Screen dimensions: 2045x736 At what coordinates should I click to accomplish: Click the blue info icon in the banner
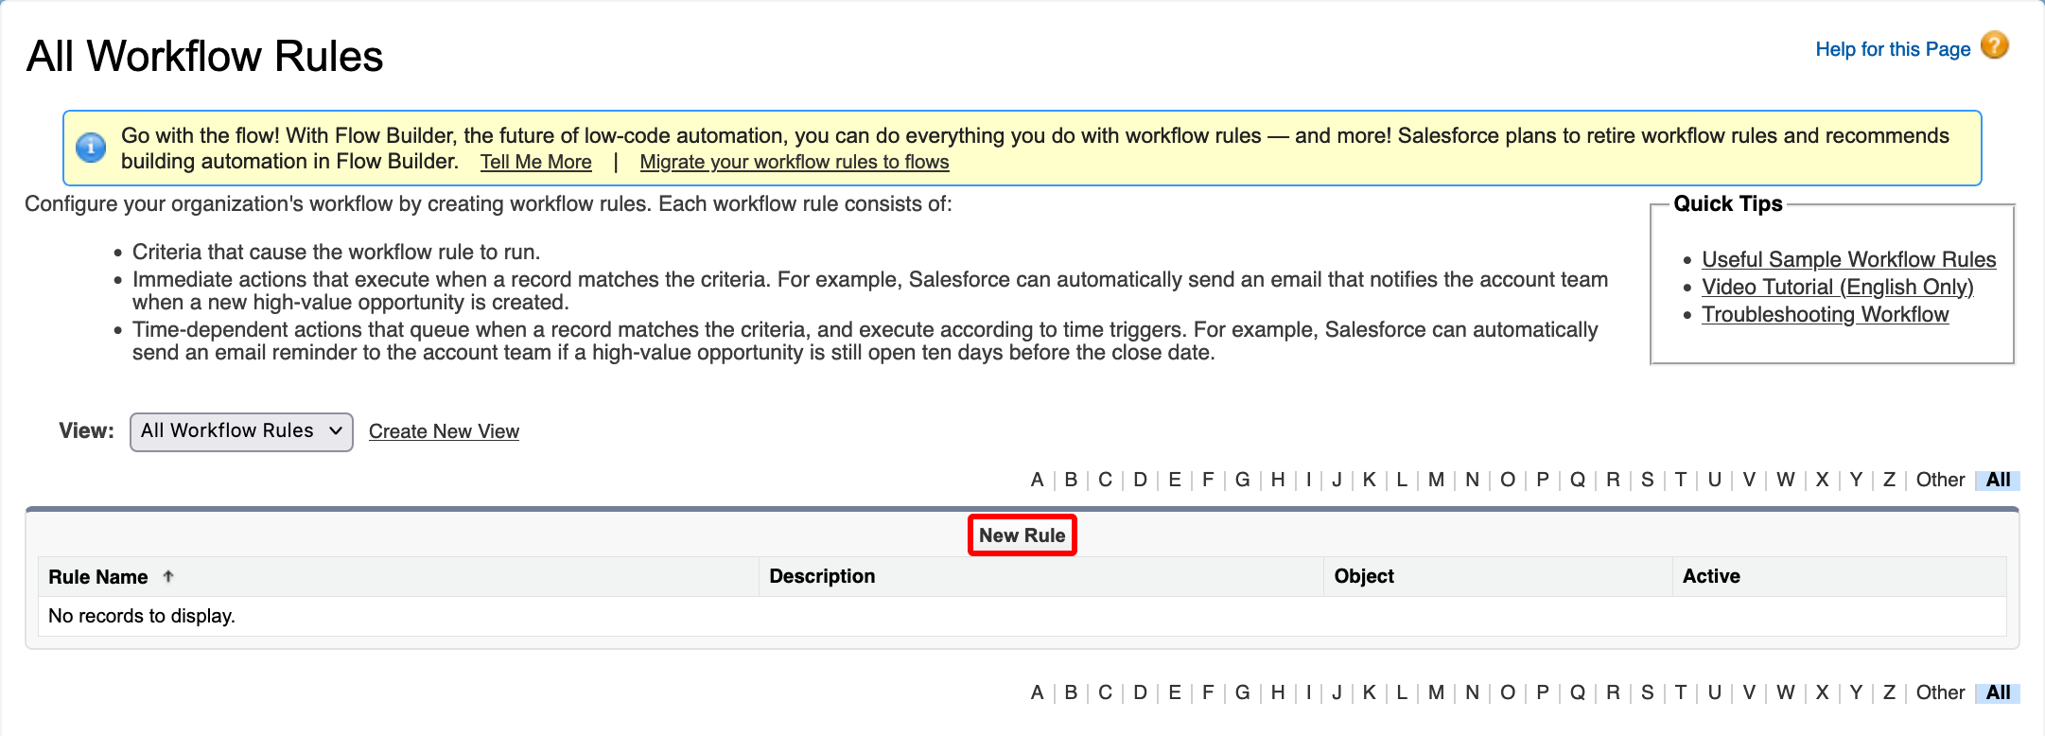tap(90, 148)
